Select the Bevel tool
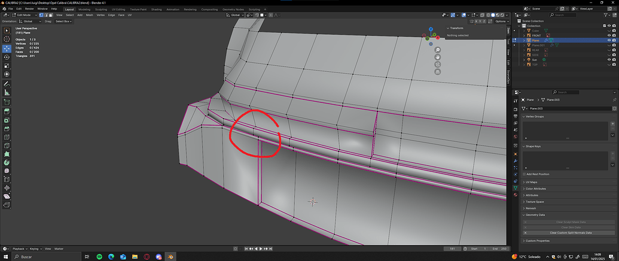Viewport: 619px width, 261px height. (x=7, y=129)
